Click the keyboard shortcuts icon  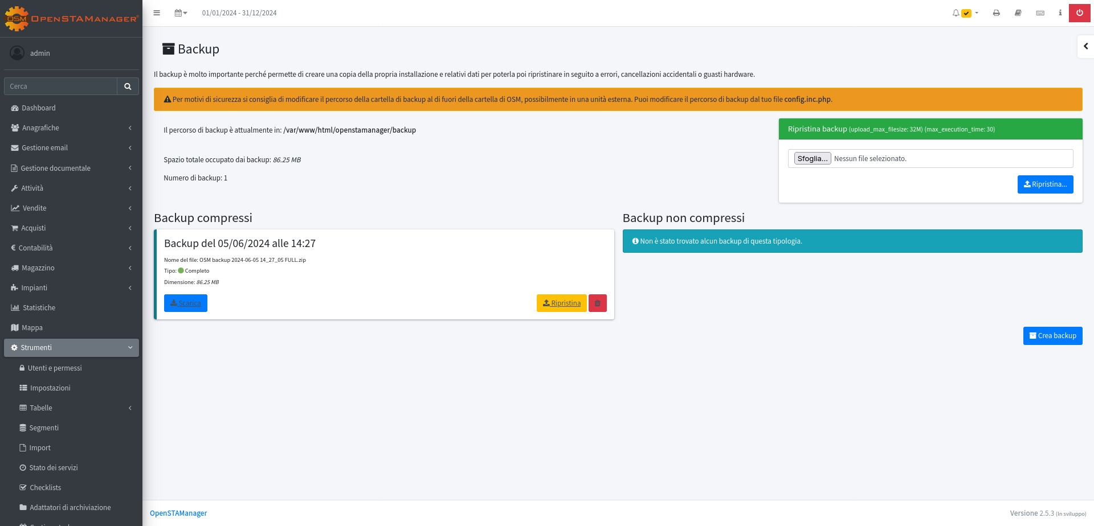point(1040,13)
